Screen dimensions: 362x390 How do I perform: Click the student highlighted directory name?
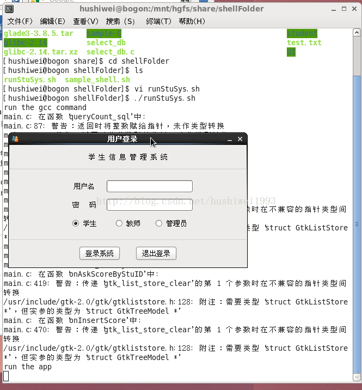[302, 33]
